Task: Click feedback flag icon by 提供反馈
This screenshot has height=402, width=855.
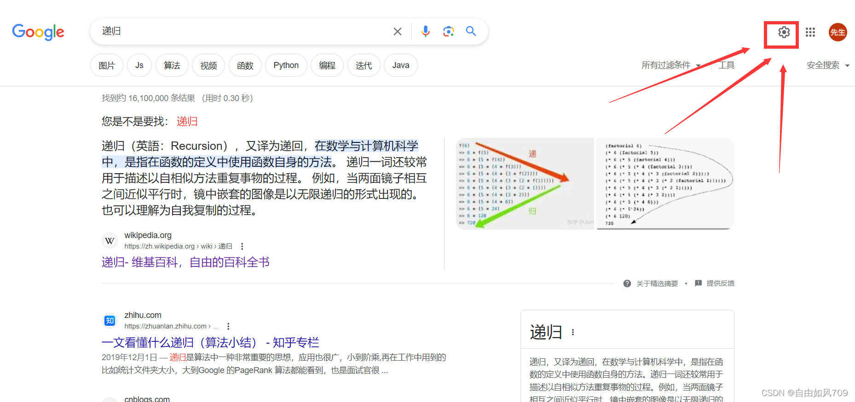Action: pos(699,283)
